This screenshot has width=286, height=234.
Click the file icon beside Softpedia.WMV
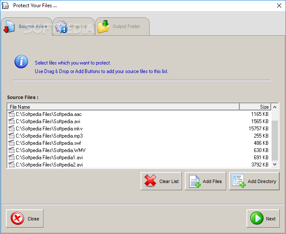(11, 150)
